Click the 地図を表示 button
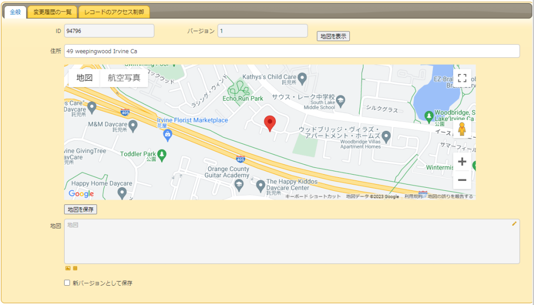This screenshot has width=534, height=305. [333, 36]
